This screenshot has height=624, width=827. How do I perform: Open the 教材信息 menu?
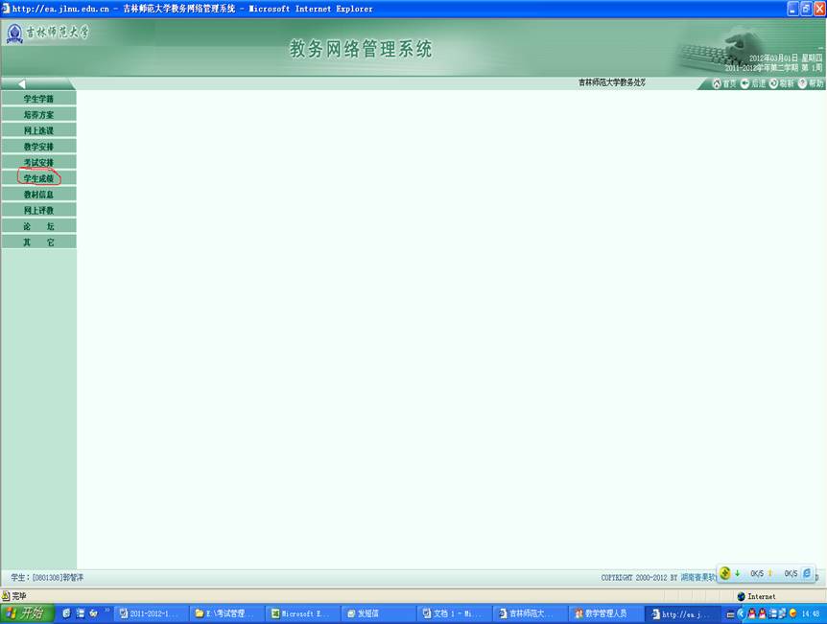coord(38,195)
